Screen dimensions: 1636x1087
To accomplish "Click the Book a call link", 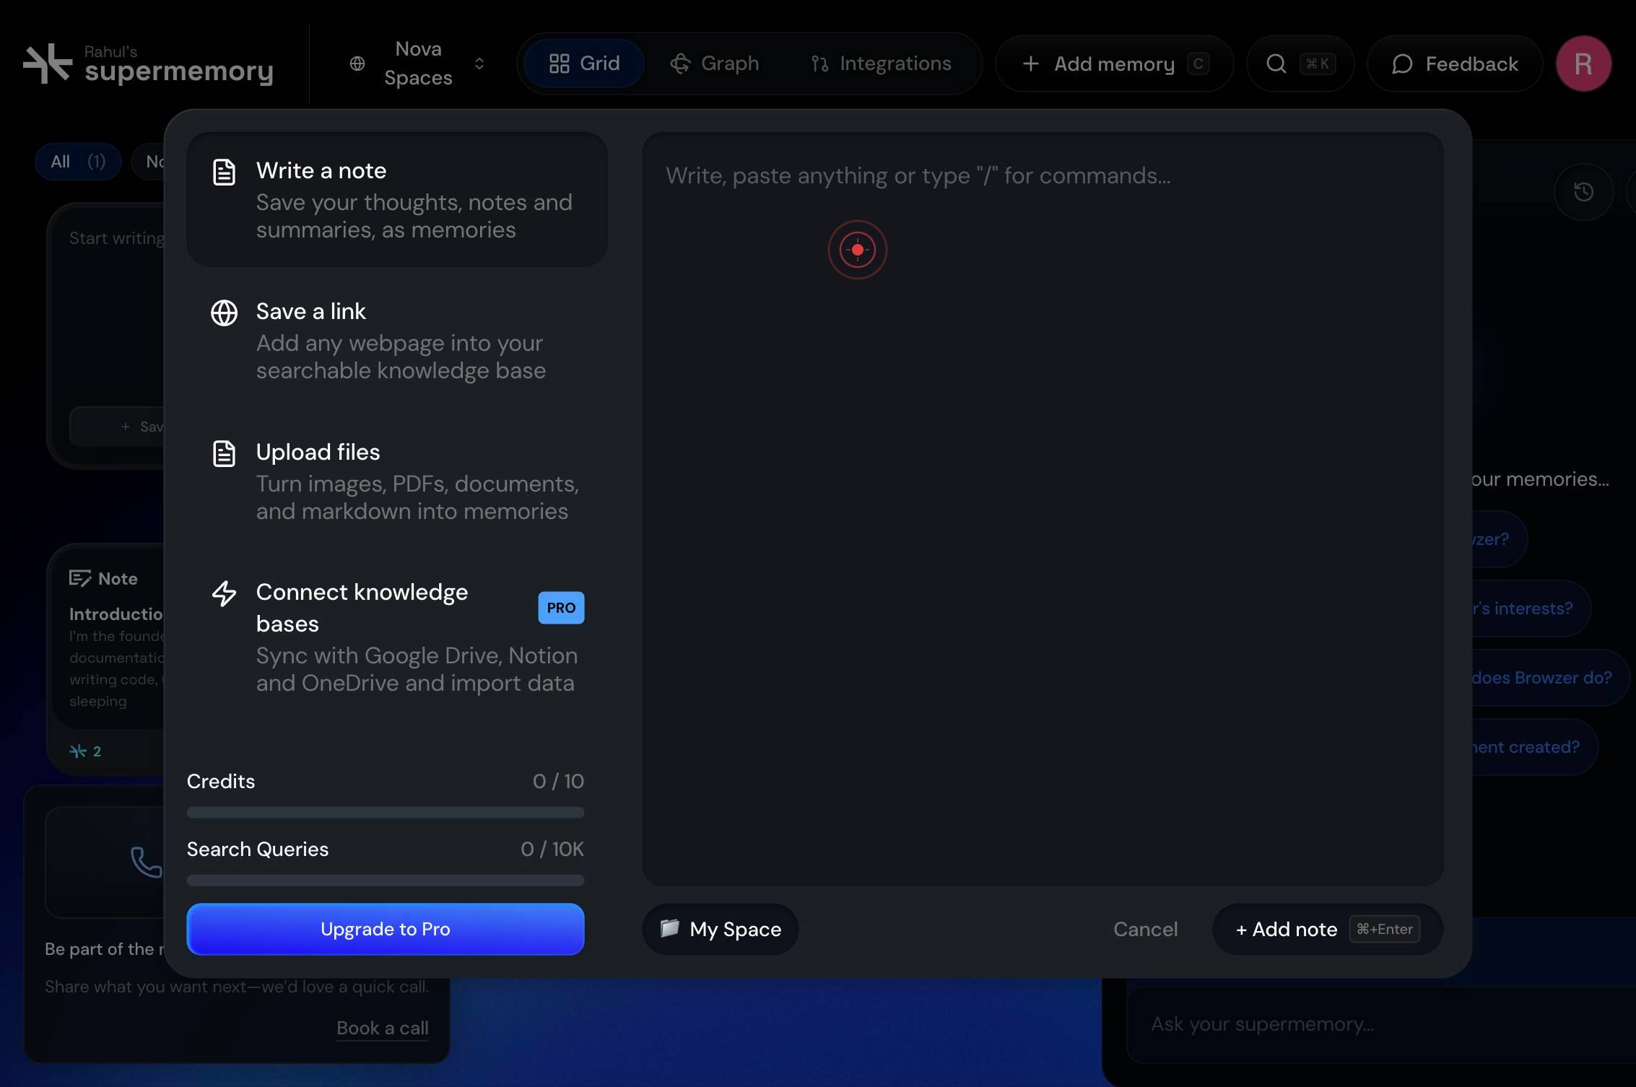I will pyautogui.click(x=383, y=1028).
